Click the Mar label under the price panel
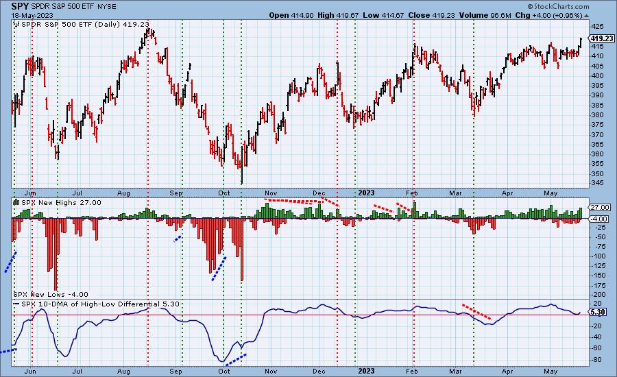The width and height of the screenshot is (617, 377). (455, 193)
